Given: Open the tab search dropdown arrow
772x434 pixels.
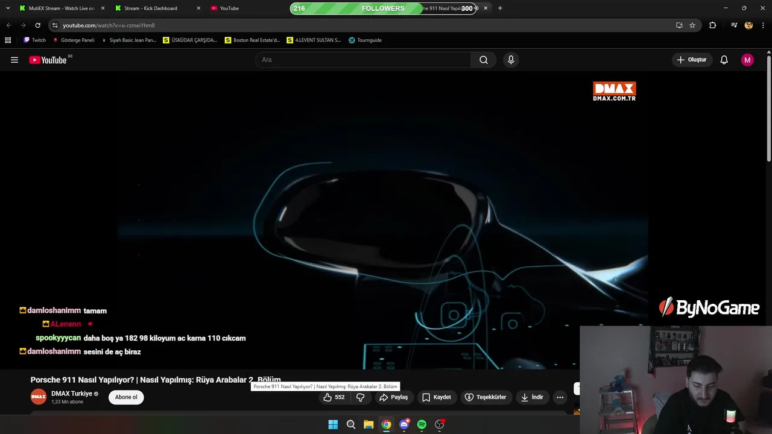Looking at the screenshot, I should point(8,8).
